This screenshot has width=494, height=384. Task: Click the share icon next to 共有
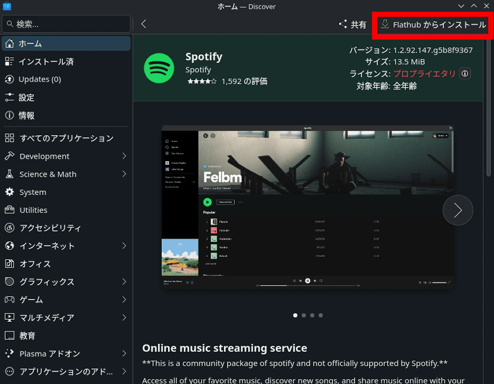(x=343, y=24)
